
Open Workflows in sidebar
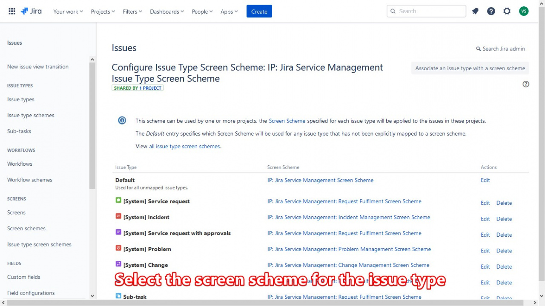click(20, 164)
